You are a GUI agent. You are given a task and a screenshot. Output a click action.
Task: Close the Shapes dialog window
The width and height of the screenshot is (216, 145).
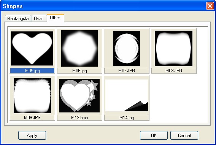coord(210,6)
